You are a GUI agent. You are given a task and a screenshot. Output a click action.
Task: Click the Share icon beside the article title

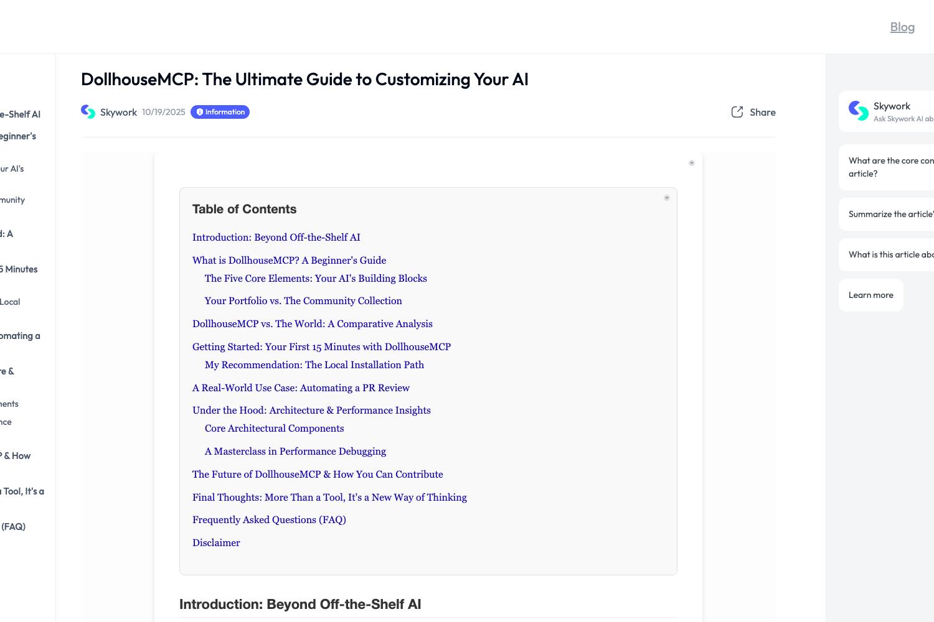tap(737, 112)
